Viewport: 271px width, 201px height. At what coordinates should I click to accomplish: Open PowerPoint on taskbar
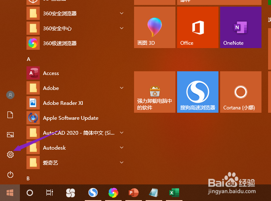[134, 193]
